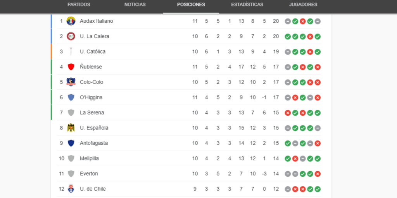397x198 pixels.
Task: Click La Serena's first red loss icon
Action: [288, 113]
